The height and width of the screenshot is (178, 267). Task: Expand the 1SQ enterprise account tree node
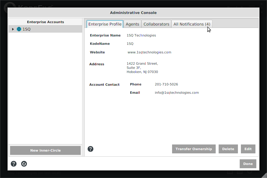[13, 29]
